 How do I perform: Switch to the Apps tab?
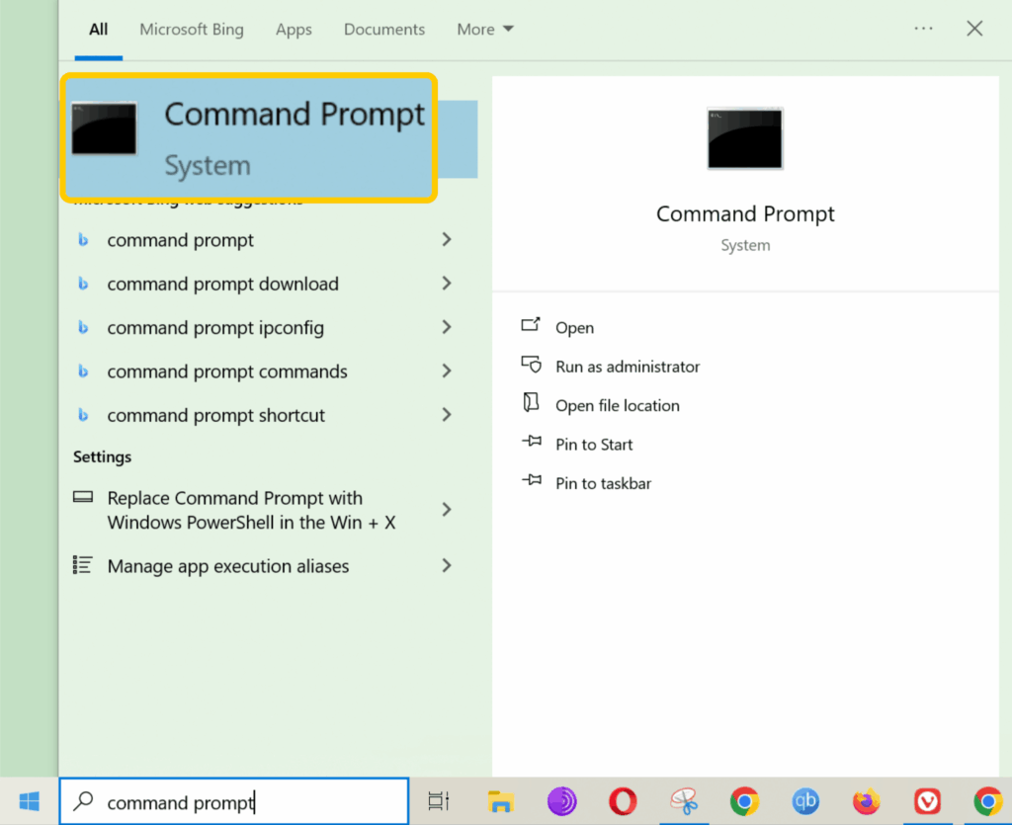[294, 29]
